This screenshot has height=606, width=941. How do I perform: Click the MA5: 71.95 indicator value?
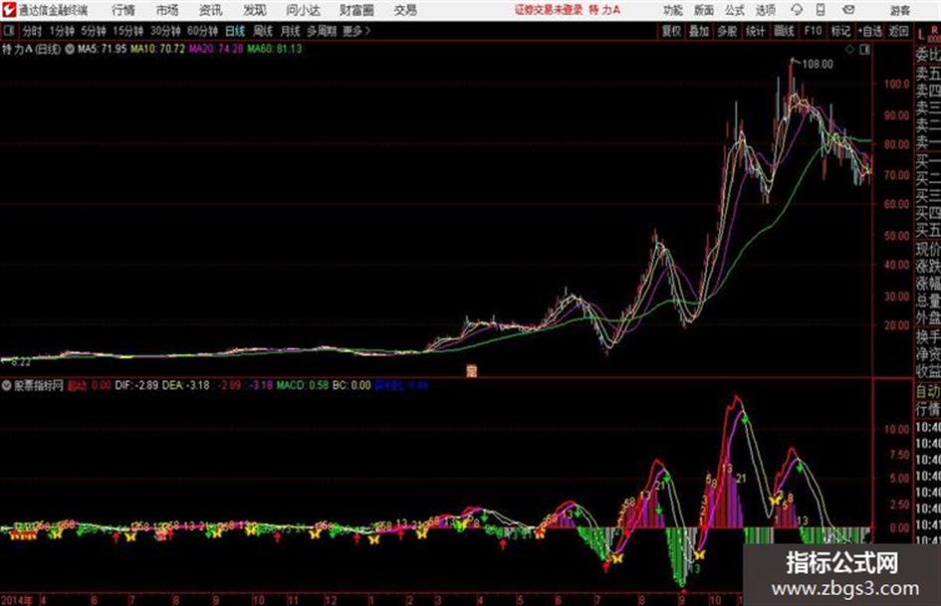[102, 49]
